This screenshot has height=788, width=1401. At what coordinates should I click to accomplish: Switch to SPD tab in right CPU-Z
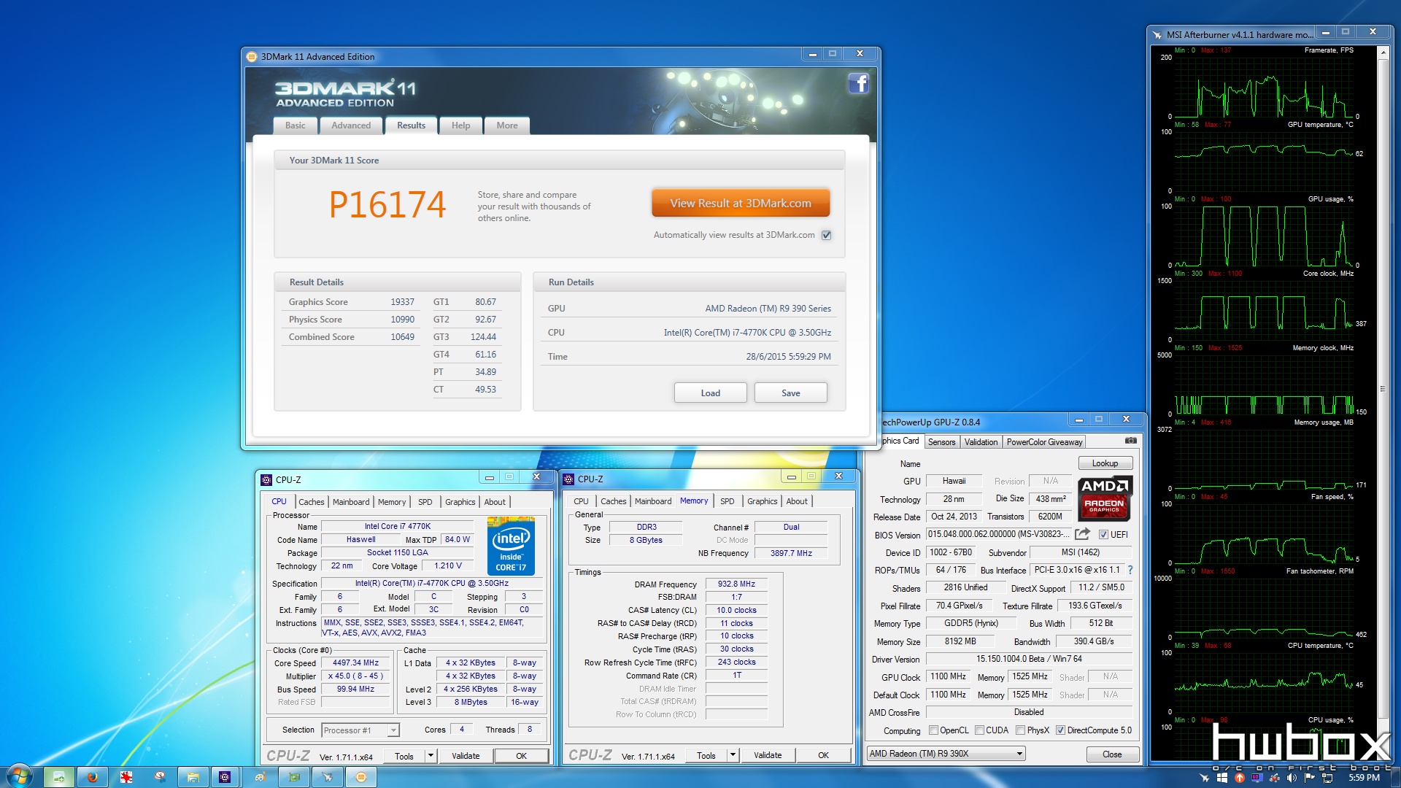727,501
